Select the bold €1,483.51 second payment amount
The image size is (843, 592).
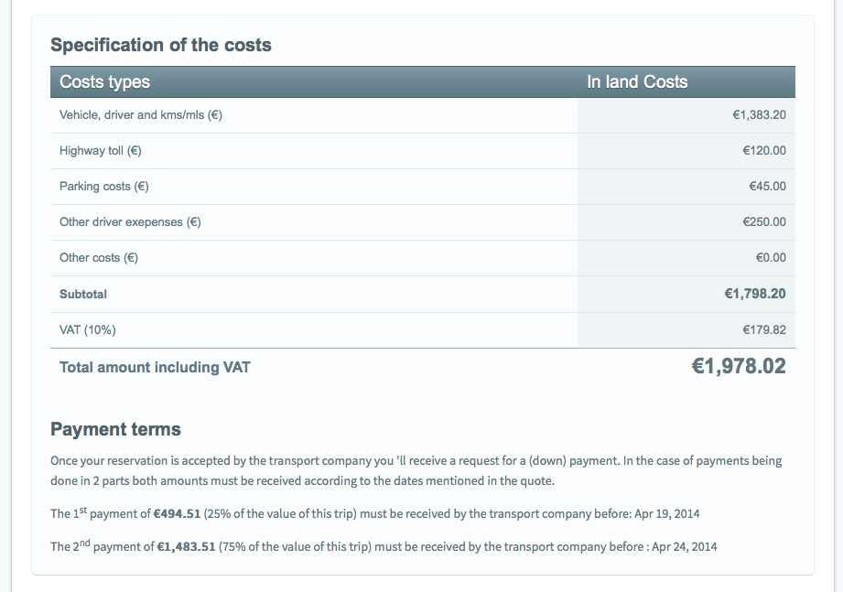point(186,547)
